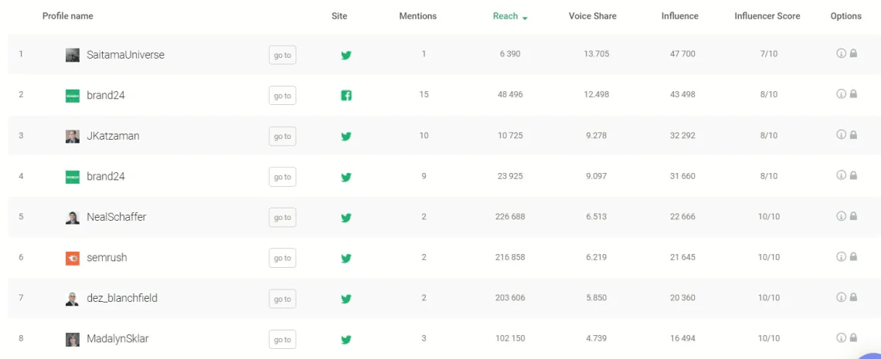Click the Twitter icon for JKatzaman
This screenshot has width=881, height=359.
tap(346, 137)
